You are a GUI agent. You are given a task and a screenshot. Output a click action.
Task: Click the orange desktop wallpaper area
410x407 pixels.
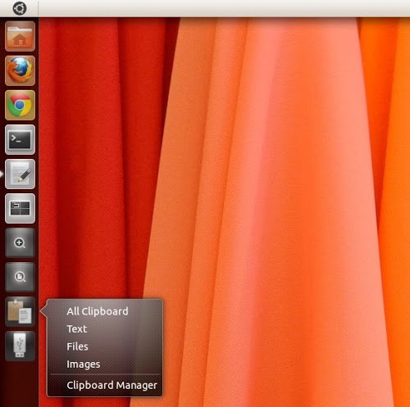273,191
